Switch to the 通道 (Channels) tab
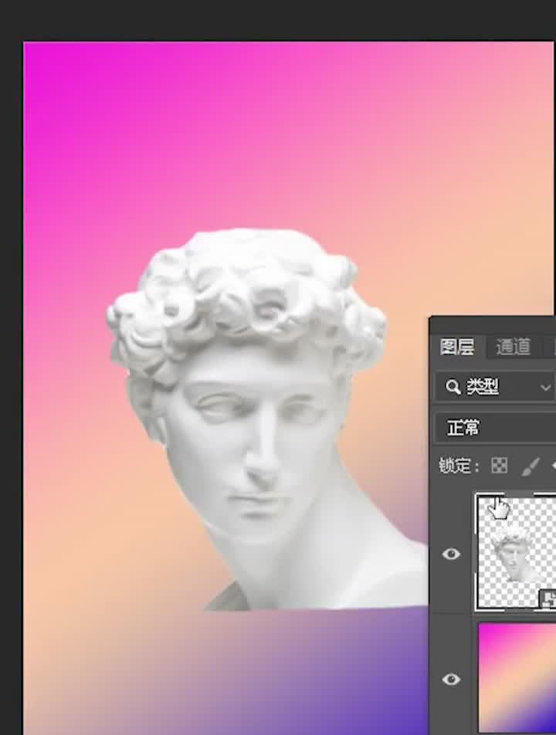The width and height of the screenshot is (556, 735). coord(513,347)
